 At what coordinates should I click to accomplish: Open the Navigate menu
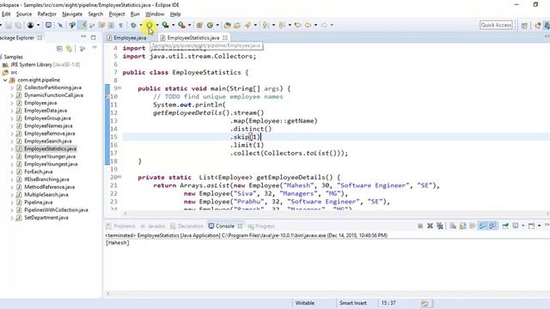pos(72,14)
